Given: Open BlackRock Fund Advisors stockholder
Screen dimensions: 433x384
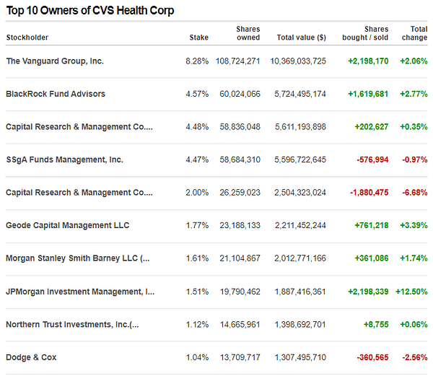Looking at the screenshot, I should (x=56, y=94).
